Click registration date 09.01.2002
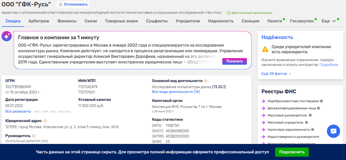 tap(14, 106)
